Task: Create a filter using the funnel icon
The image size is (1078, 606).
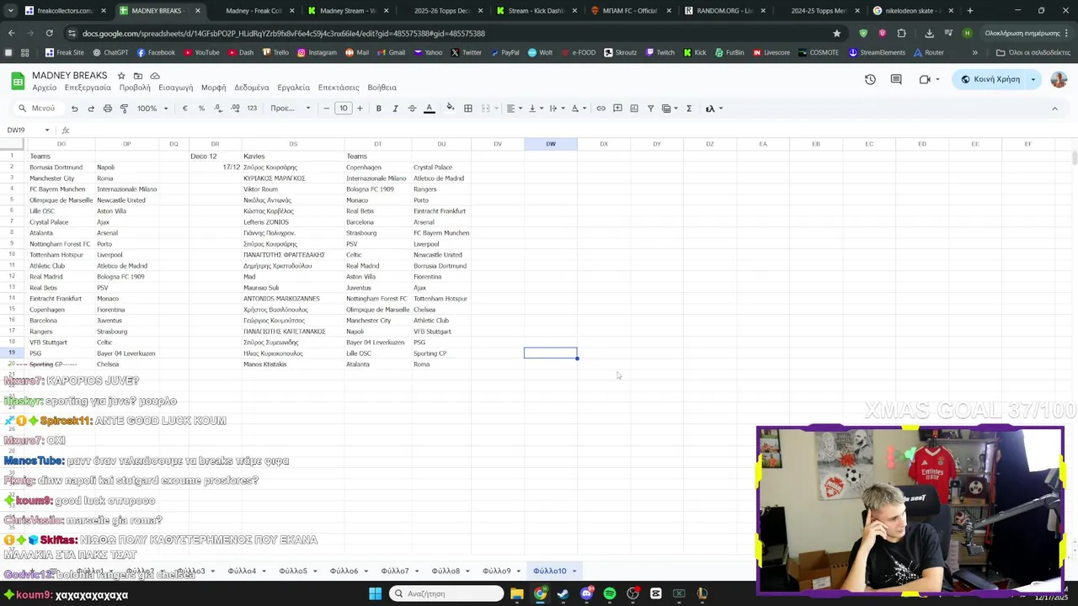Action: click(650, 109)
